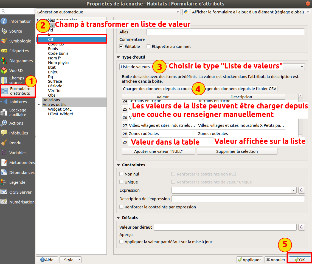Open the Actions gear icon

pos(4,123)
